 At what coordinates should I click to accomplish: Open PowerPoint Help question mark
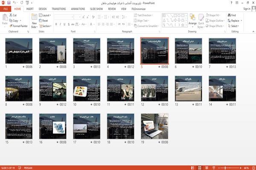pyautogui.click(x=231, y=3)
